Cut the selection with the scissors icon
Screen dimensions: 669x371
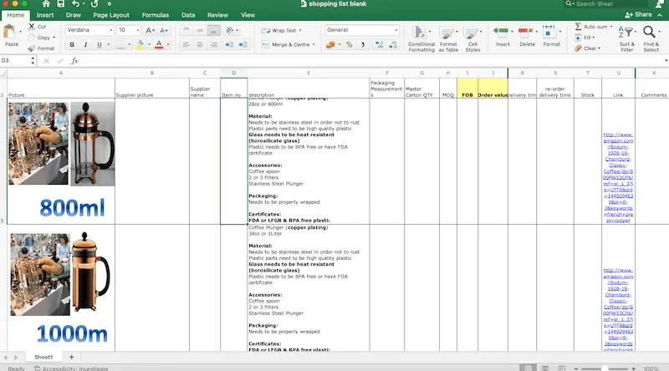tap(32, 27)
